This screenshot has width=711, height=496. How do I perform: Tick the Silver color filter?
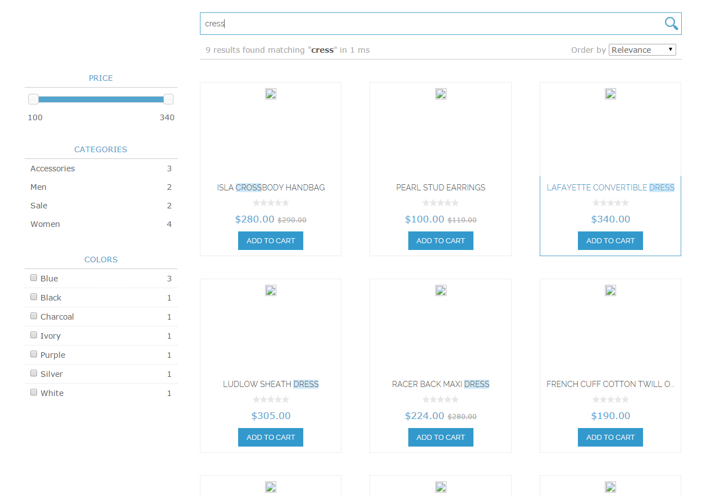tap(34, 373)
